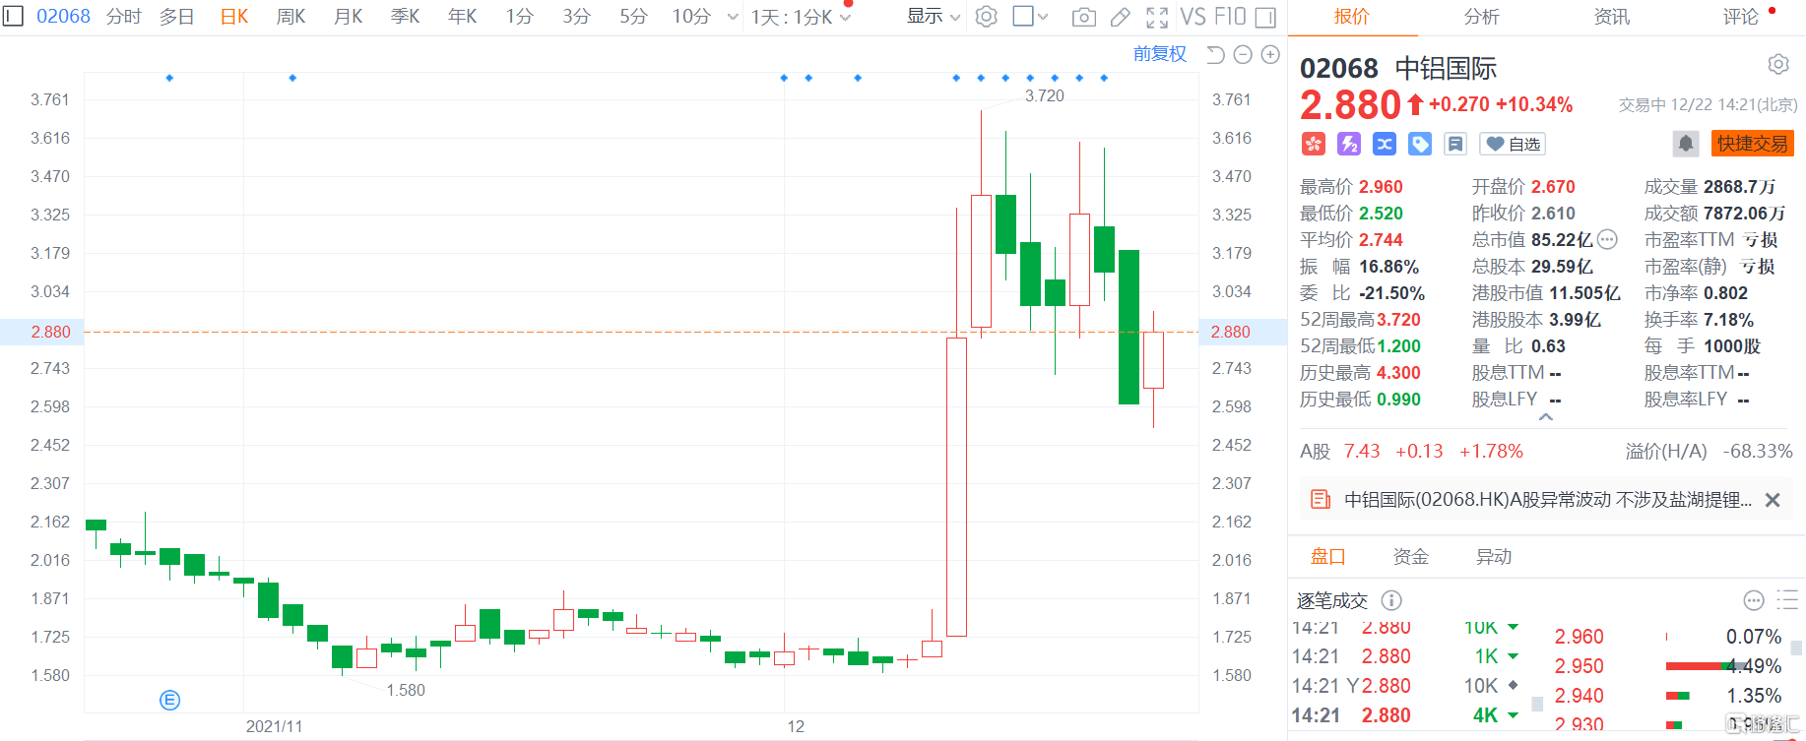Open F10 company info button
Image resolution: width=1806 pixels, height=741 pixels.
[1230, 17]
